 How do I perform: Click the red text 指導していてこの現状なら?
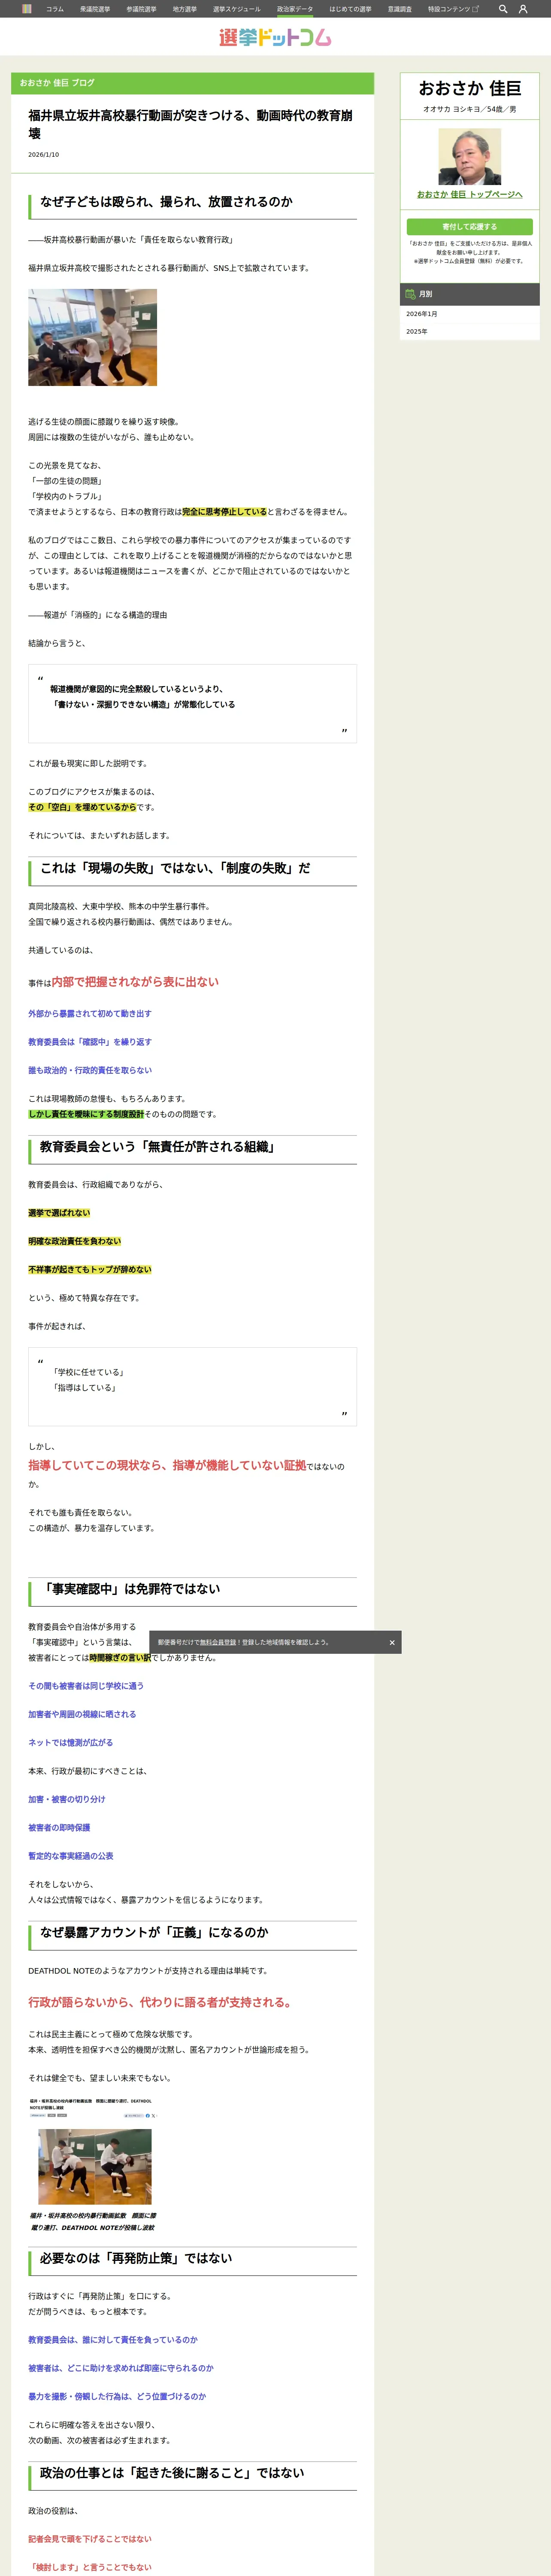pyautogui.click(x=167, y=1465)
